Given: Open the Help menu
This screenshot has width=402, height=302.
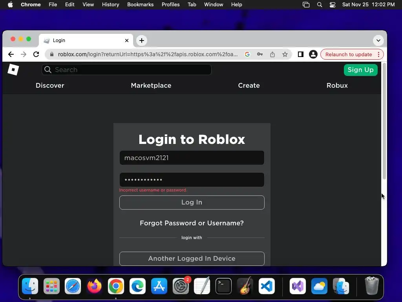Looking at the screenshot, I should pos(236,4).
